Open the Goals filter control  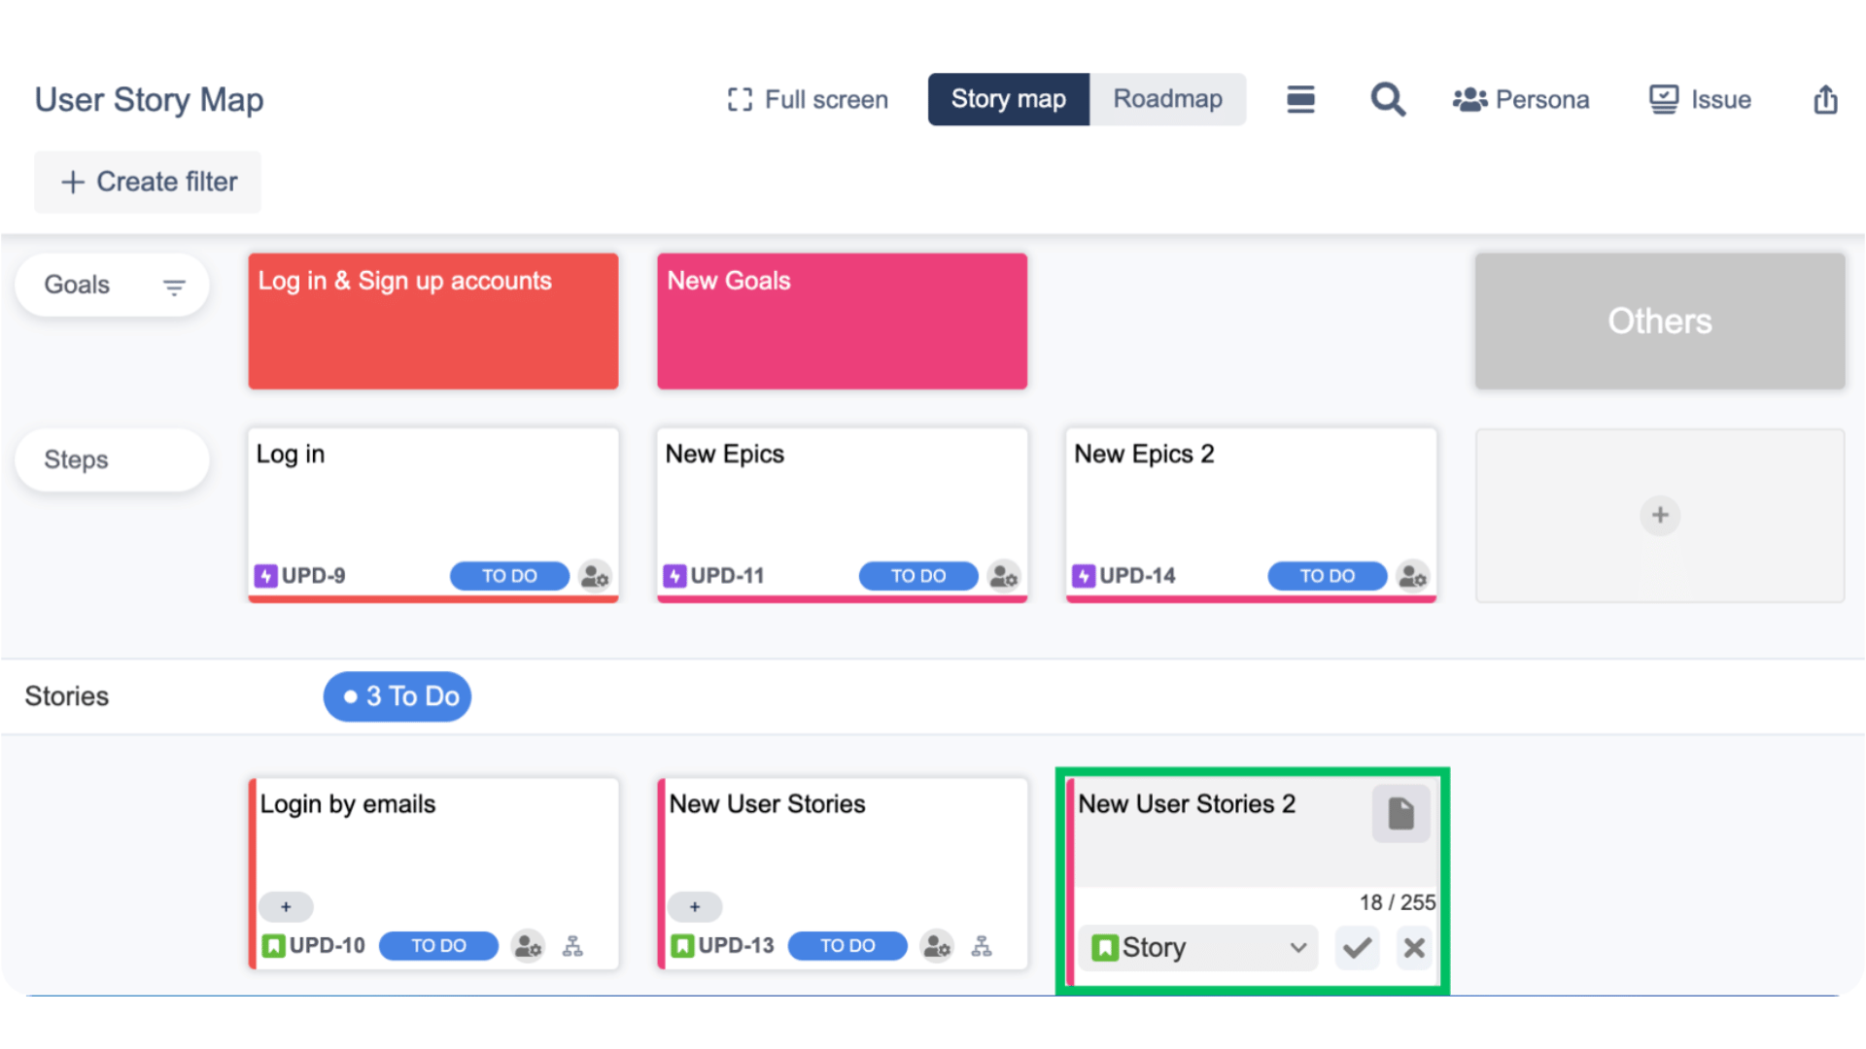coord(174,286)
